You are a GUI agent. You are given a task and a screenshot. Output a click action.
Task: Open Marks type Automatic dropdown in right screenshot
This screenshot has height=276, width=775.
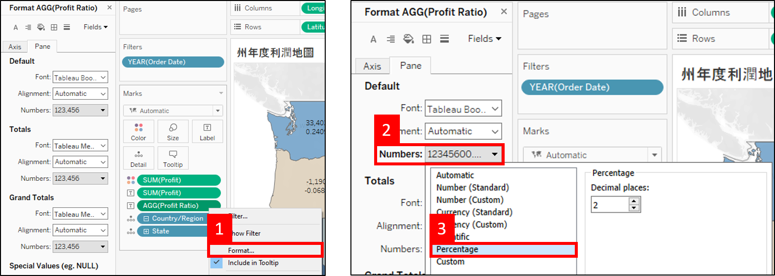point(593,155)
